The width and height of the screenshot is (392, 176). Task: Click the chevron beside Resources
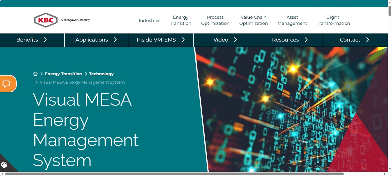pos(306,40)
